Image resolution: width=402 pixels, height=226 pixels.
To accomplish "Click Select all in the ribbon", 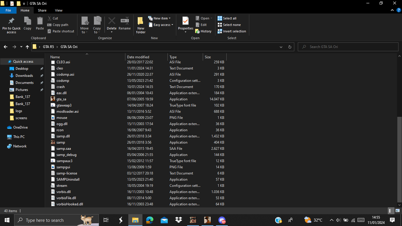I will [x=227, y=18].
